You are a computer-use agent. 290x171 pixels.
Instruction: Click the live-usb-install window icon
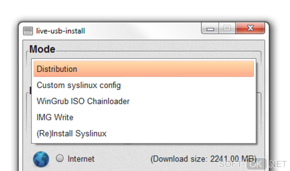(28, 31)
